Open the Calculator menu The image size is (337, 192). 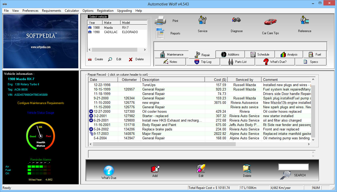click(72, 11)
